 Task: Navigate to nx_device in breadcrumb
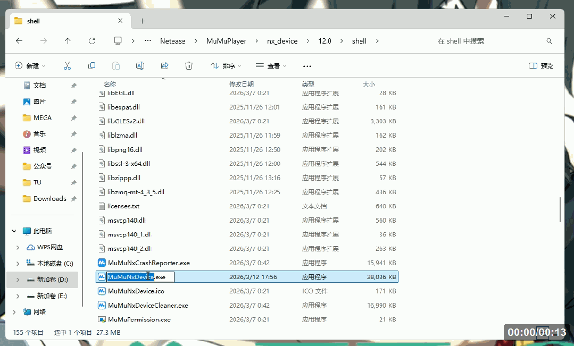click(x=282, y=41)
